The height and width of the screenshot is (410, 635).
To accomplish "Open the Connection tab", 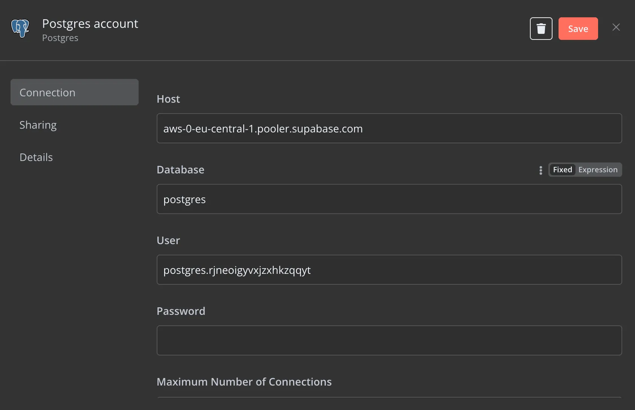I will point(75,93).
